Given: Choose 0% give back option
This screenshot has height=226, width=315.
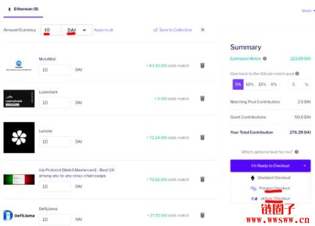Looking at the screenshot, I should (x=274, y=84).
